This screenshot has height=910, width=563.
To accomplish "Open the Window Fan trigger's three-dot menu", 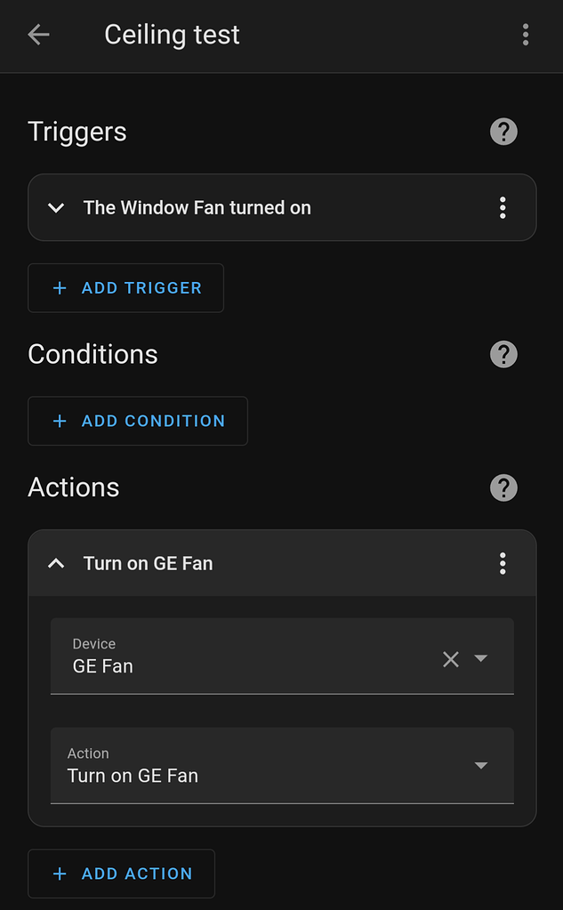I will 503,208.
